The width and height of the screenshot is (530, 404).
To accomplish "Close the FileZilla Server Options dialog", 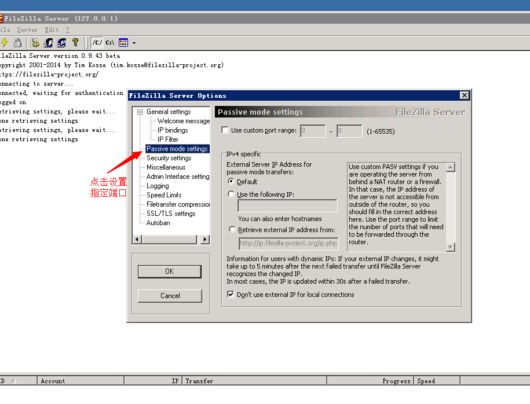I will 465,96.
